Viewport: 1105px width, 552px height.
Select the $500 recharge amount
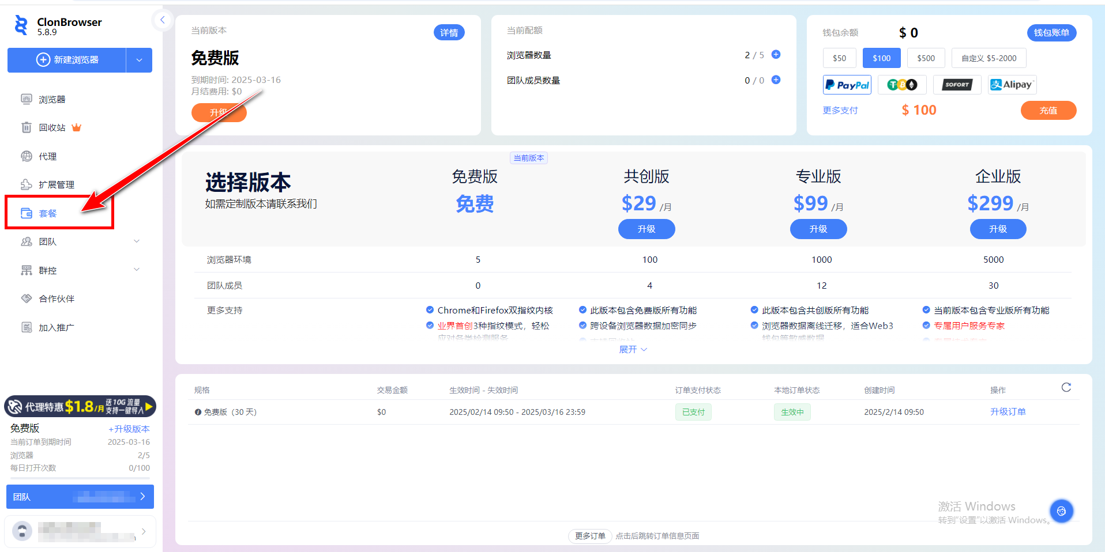pos(926,58)
